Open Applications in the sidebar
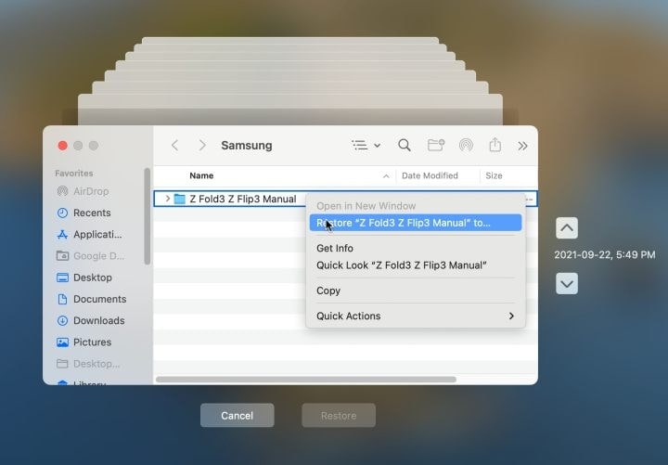668x465 pixels. tap(89, 235)
